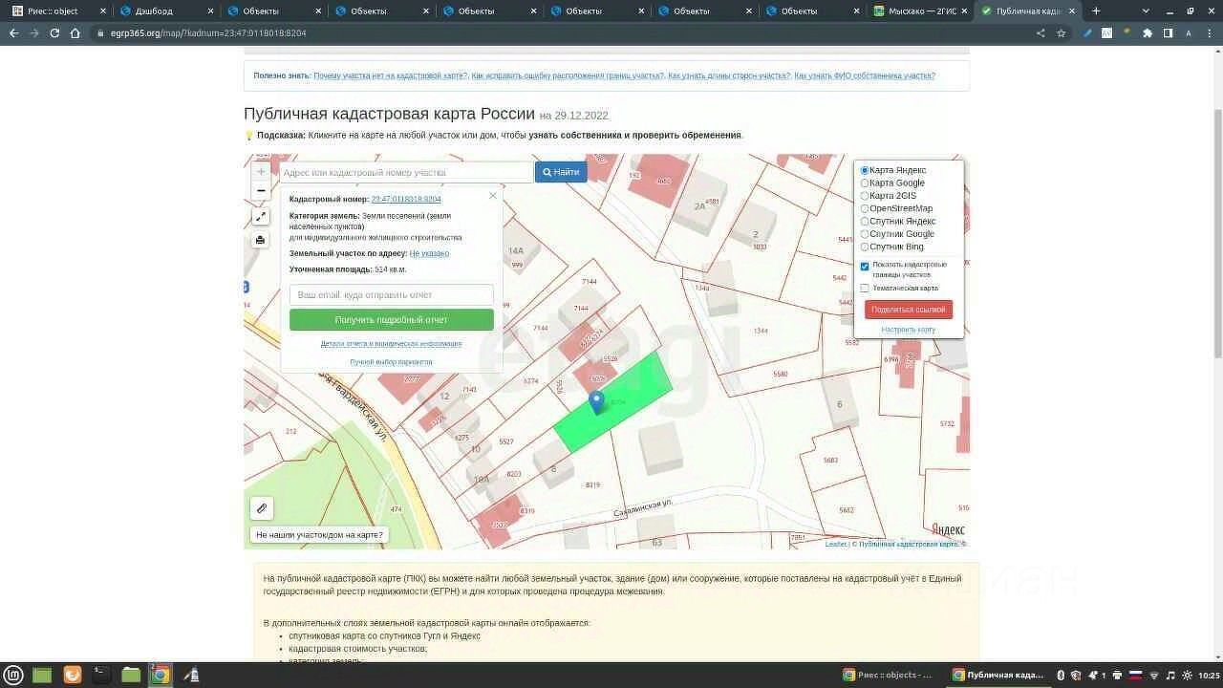This screenshot has width=1223, height=688.
Task: Open the Leaflet attribution link
Action: pyautogui.click(x=836, y=544)
